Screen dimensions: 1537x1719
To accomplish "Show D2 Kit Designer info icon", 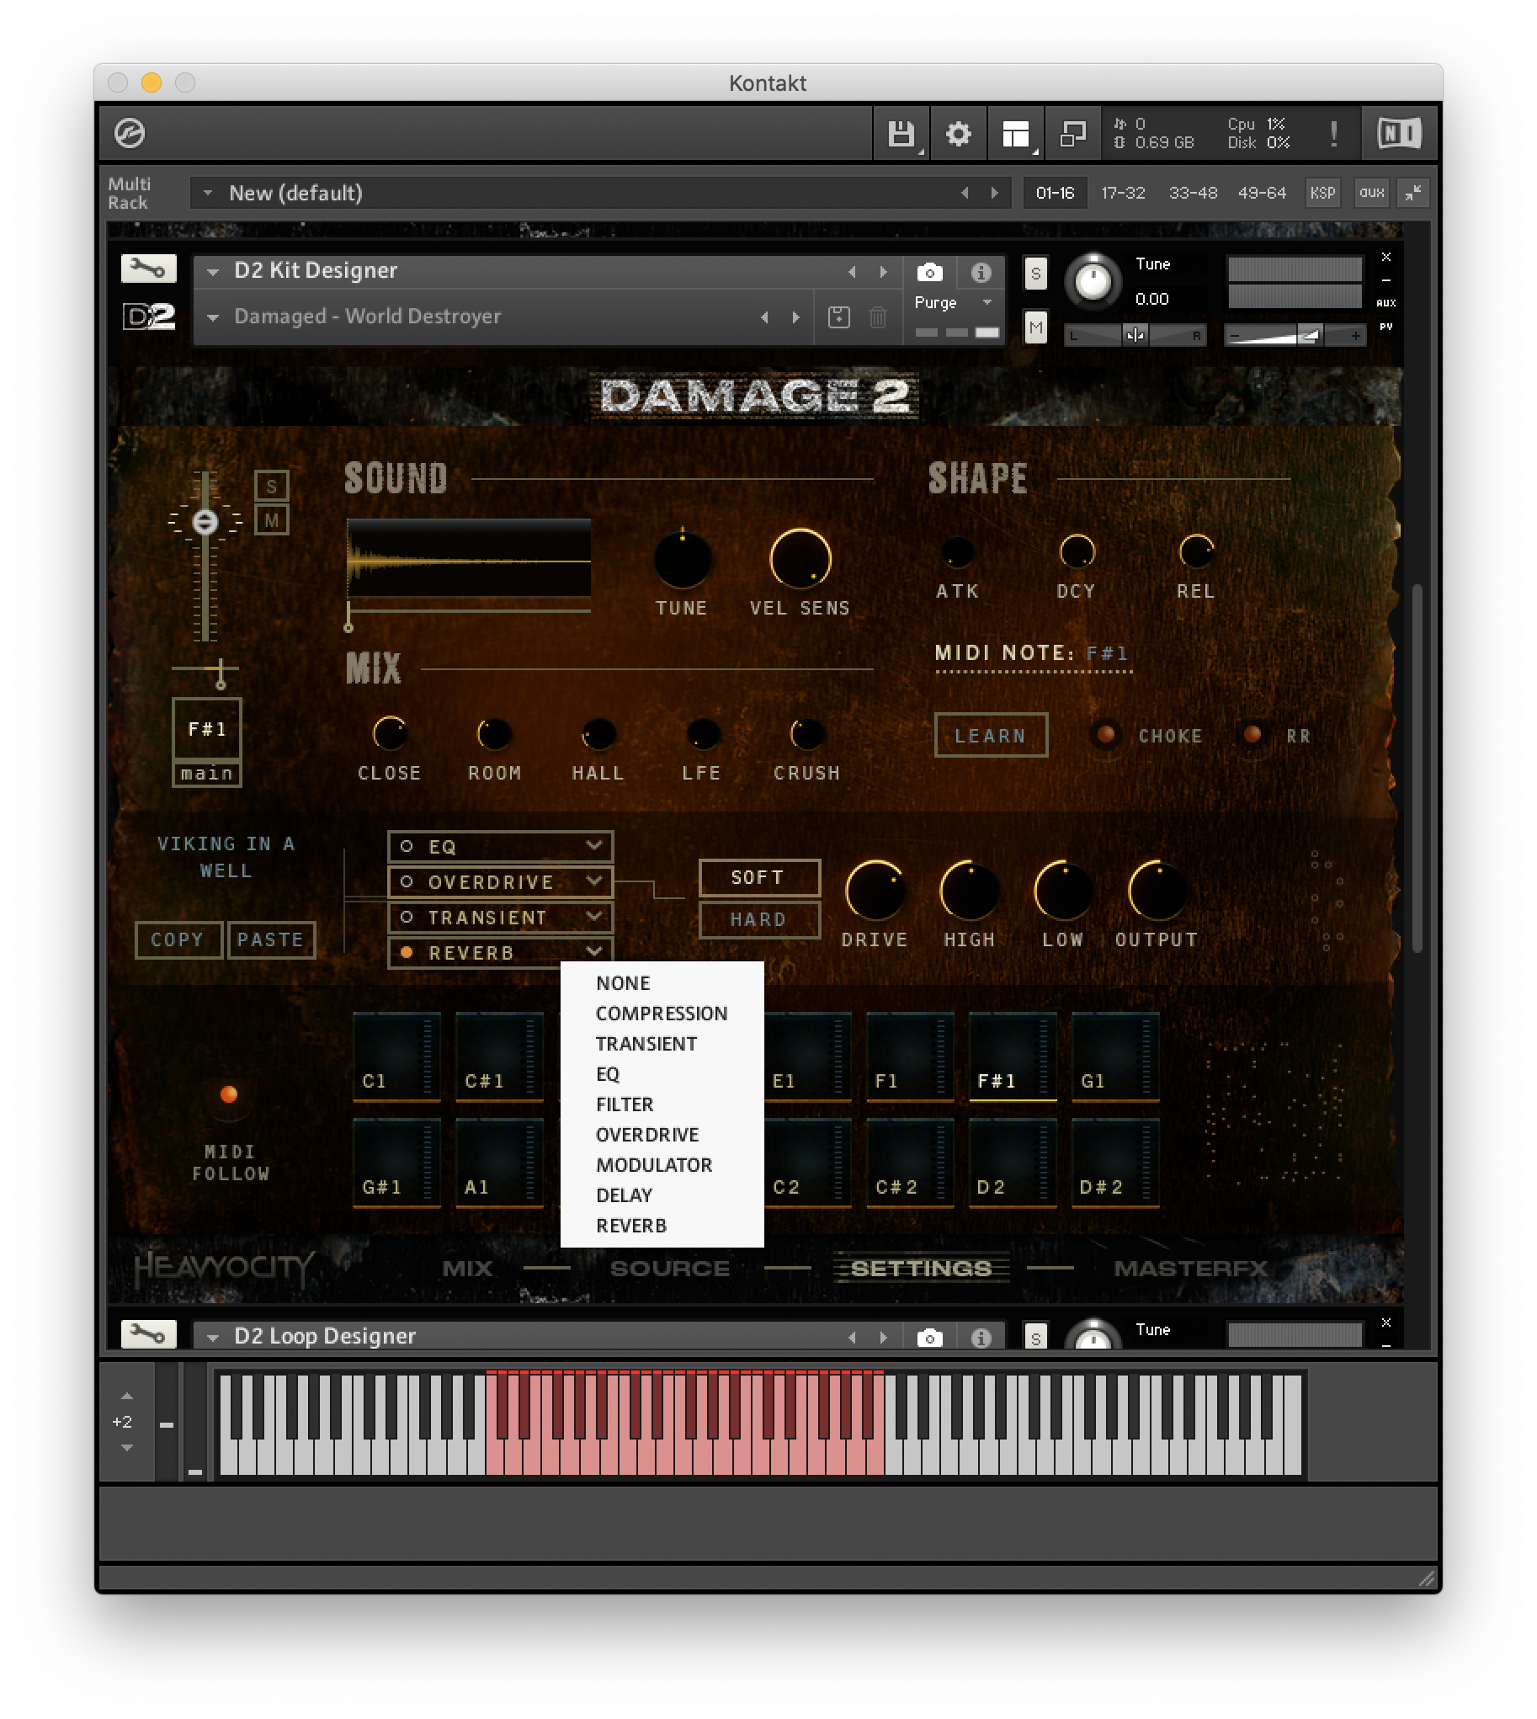I will click(x=980, y=272).
